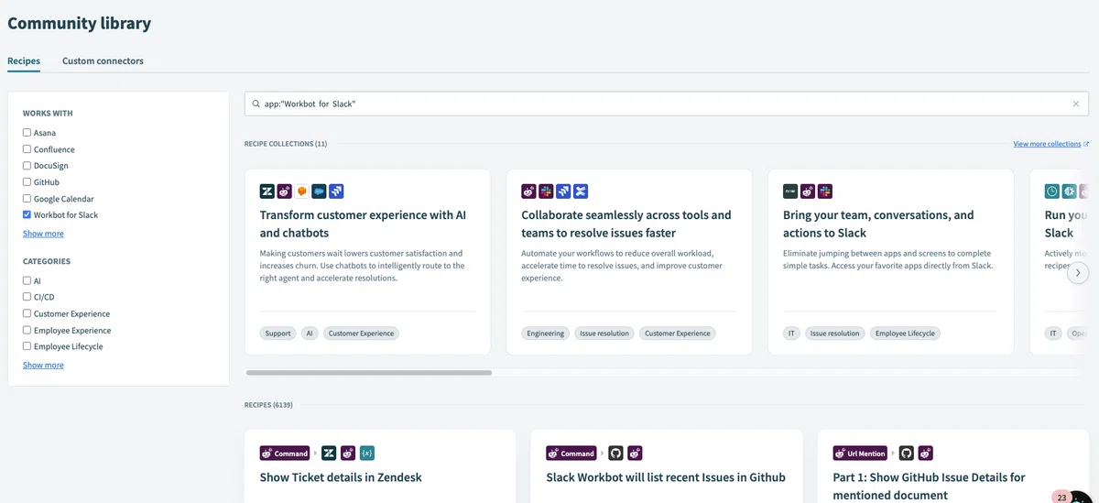The width and height of the screenshot is (1099, 503).
Task: Click Jira icon in Transform customer experience card
Action: [x=336, y=191]
